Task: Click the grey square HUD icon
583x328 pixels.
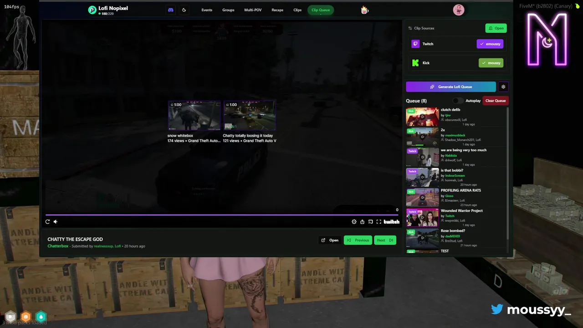Action: click(x=10, y=316)
